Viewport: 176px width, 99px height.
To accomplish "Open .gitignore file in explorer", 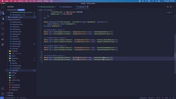I will (x=21, y=90).
